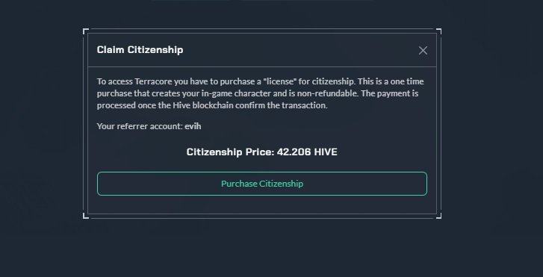The height and width of the screenshot is (277, 543).
Task: Click the dark backdrop right of the dialog
Action: [492, 139]
